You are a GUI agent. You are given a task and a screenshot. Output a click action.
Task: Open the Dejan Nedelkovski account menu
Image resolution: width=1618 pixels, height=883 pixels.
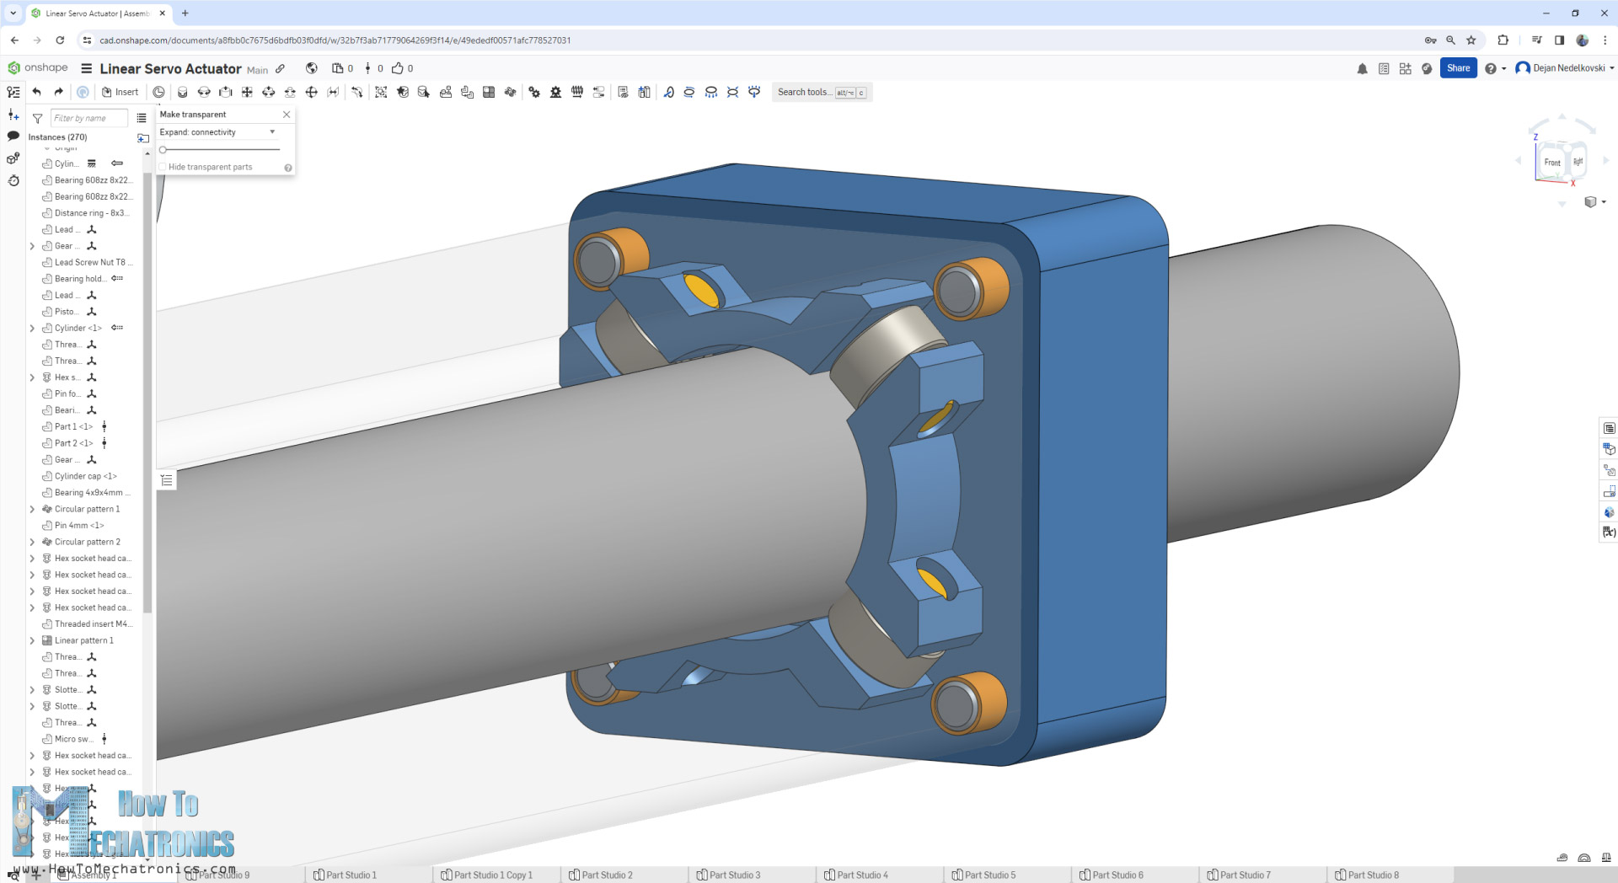tap(1564, 68)
